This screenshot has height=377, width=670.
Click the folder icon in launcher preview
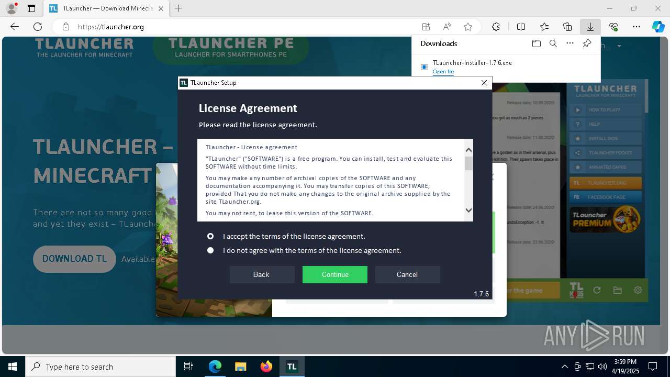617,290
